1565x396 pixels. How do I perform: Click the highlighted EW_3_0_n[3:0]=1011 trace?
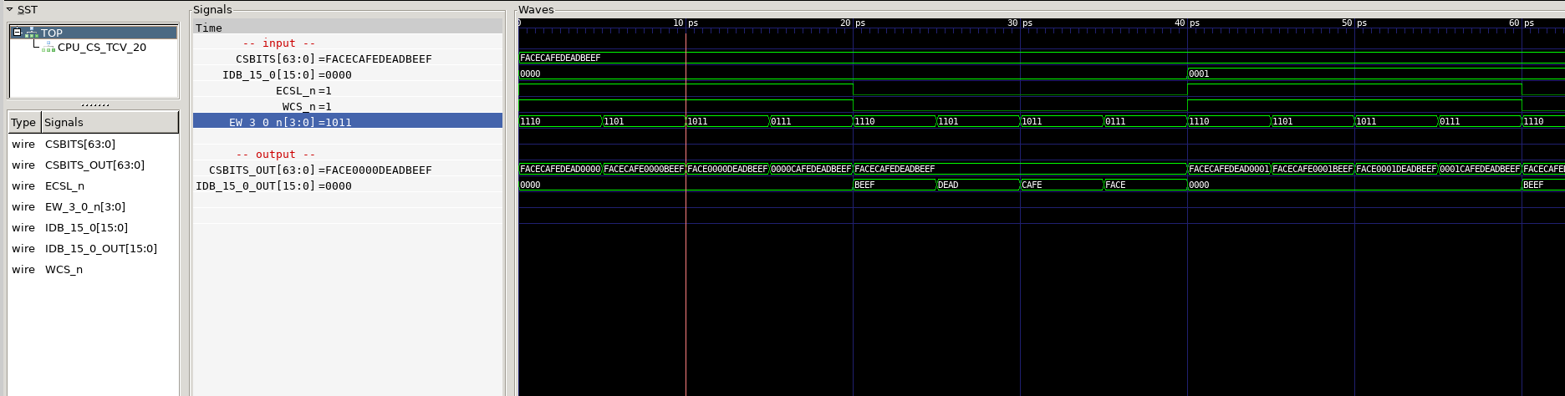(x=348, y=122)
